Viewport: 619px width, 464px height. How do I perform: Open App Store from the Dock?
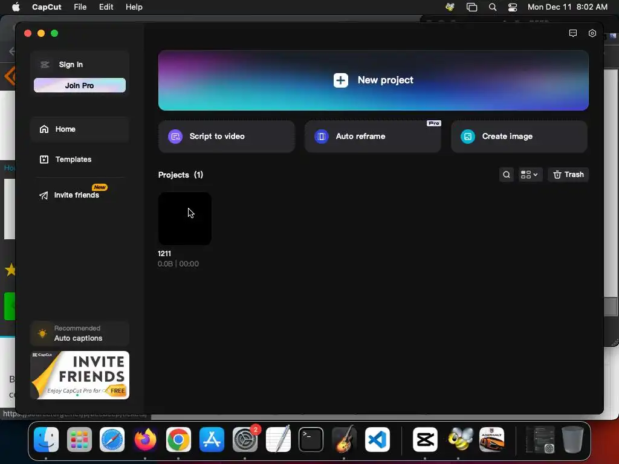(x=212, y=440)
